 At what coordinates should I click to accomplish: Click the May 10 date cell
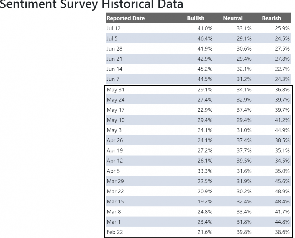pyautogui.click(x=116, y=120)
